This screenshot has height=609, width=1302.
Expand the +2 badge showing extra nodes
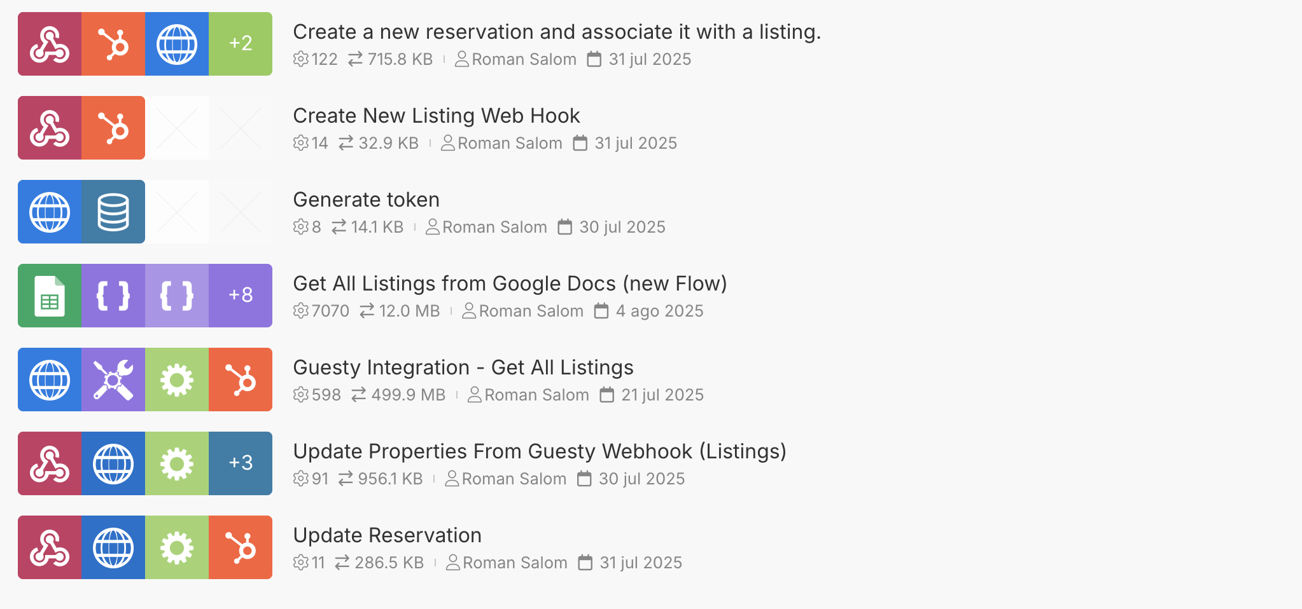(241, 44)
